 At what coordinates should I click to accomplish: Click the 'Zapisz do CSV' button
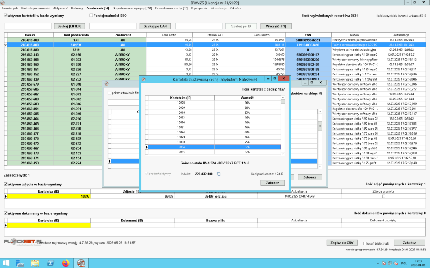tap(341, 243)
